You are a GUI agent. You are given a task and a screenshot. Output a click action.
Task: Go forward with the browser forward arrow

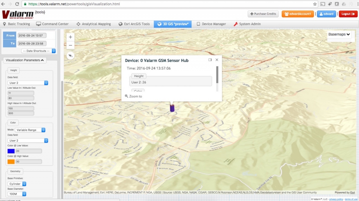pos(10,4)
